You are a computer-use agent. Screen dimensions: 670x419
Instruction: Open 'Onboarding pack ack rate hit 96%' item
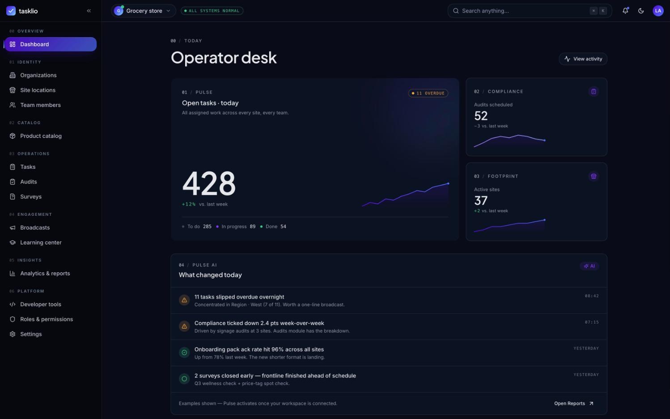click(x=389, y=353)
